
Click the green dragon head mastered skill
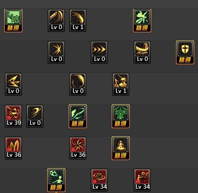[121, 116]
